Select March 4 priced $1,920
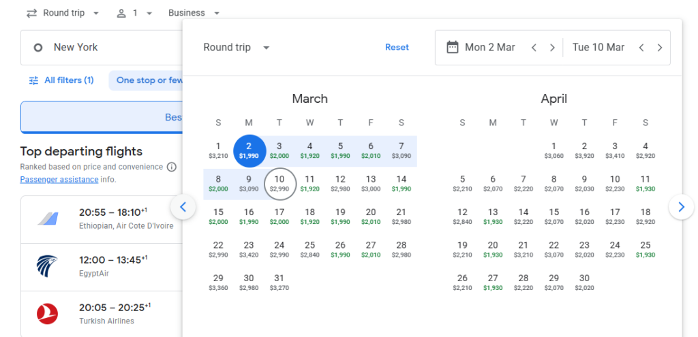 tap(310, 150)
